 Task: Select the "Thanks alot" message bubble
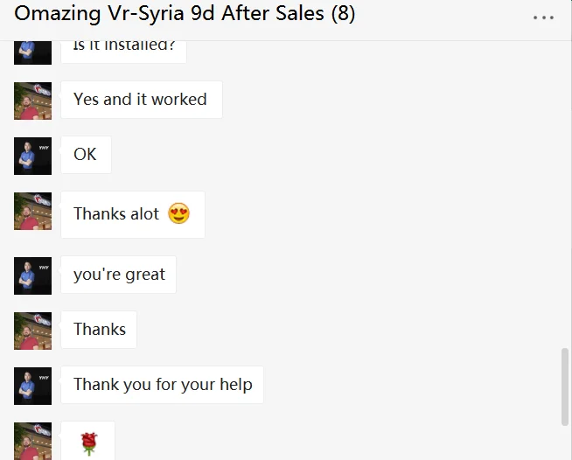point(132,214)
